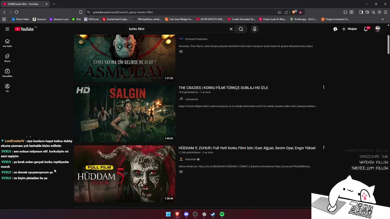Open Prime Video bookmark
The height and width of the screenshot is (219, 390).
click(x=20, y=19)
